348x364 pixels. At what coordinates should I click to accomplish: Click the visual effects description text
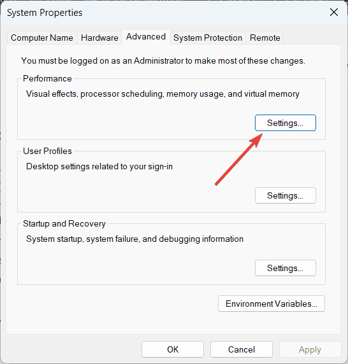coord(163,94)
